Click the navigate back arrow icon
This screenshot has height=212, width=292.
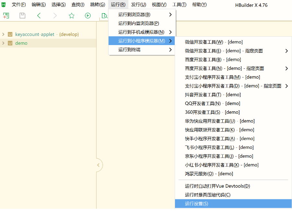tap(39, 15)
